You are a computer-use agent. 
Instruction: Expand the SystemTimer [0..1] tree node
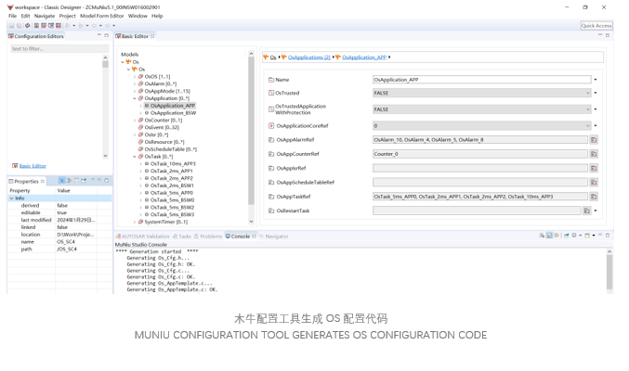click(x=135, y=222)
